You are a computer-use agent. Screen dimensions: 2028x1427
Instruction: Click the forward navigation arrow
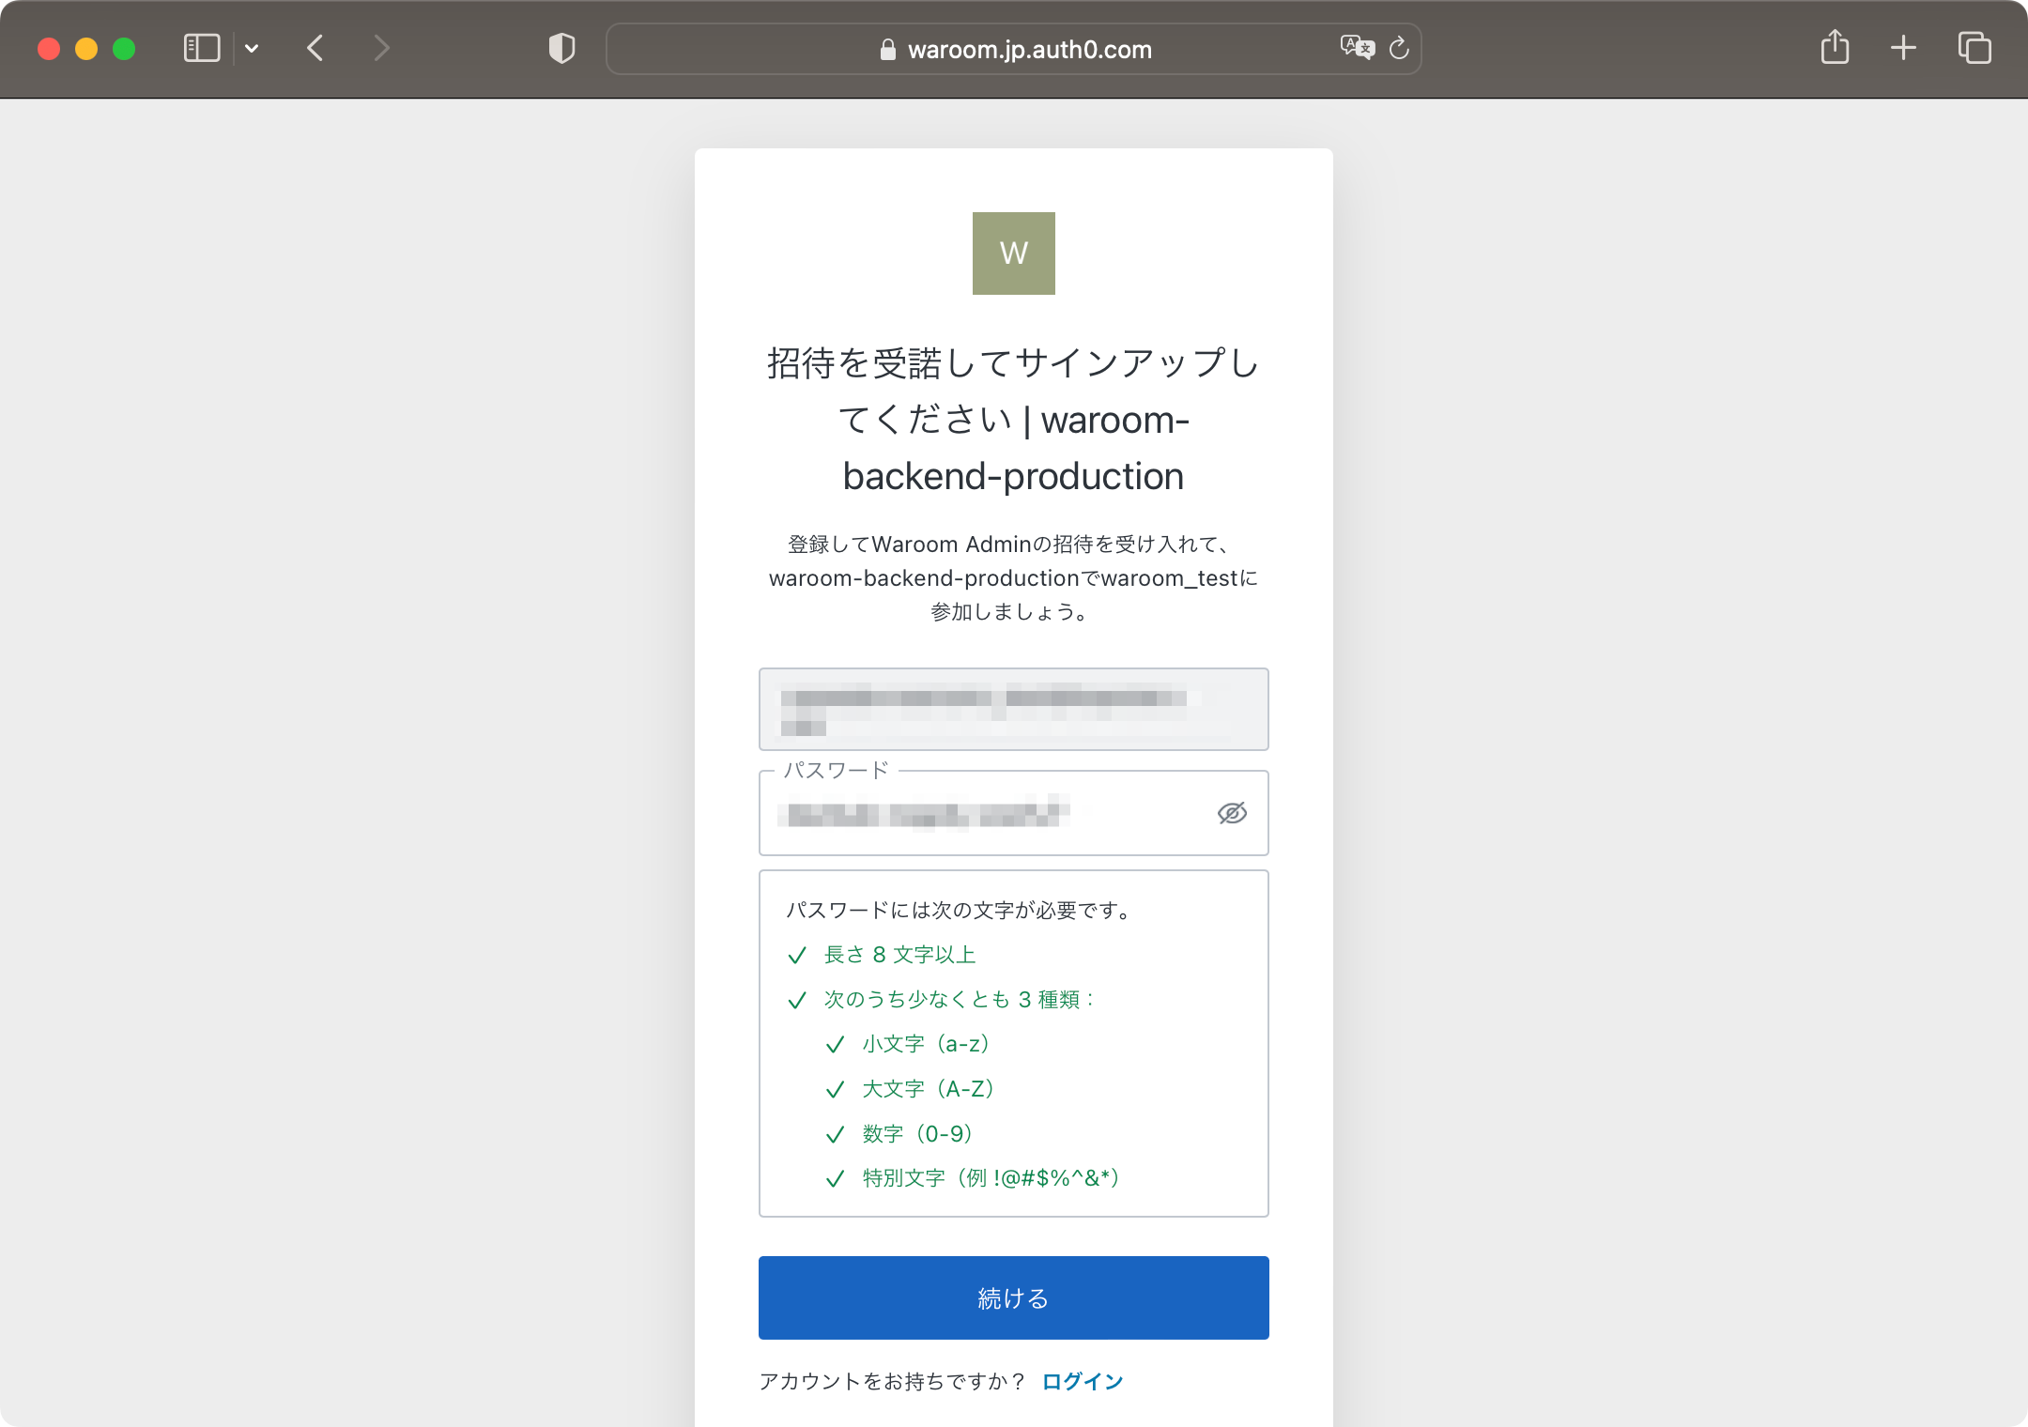coord(380,48)
